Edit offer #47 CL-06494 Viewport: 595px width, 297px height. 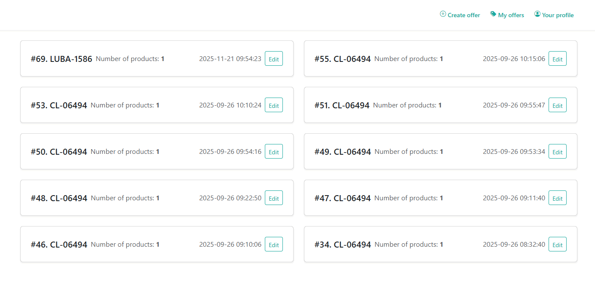pyautogui.click(x=557, y=198)
